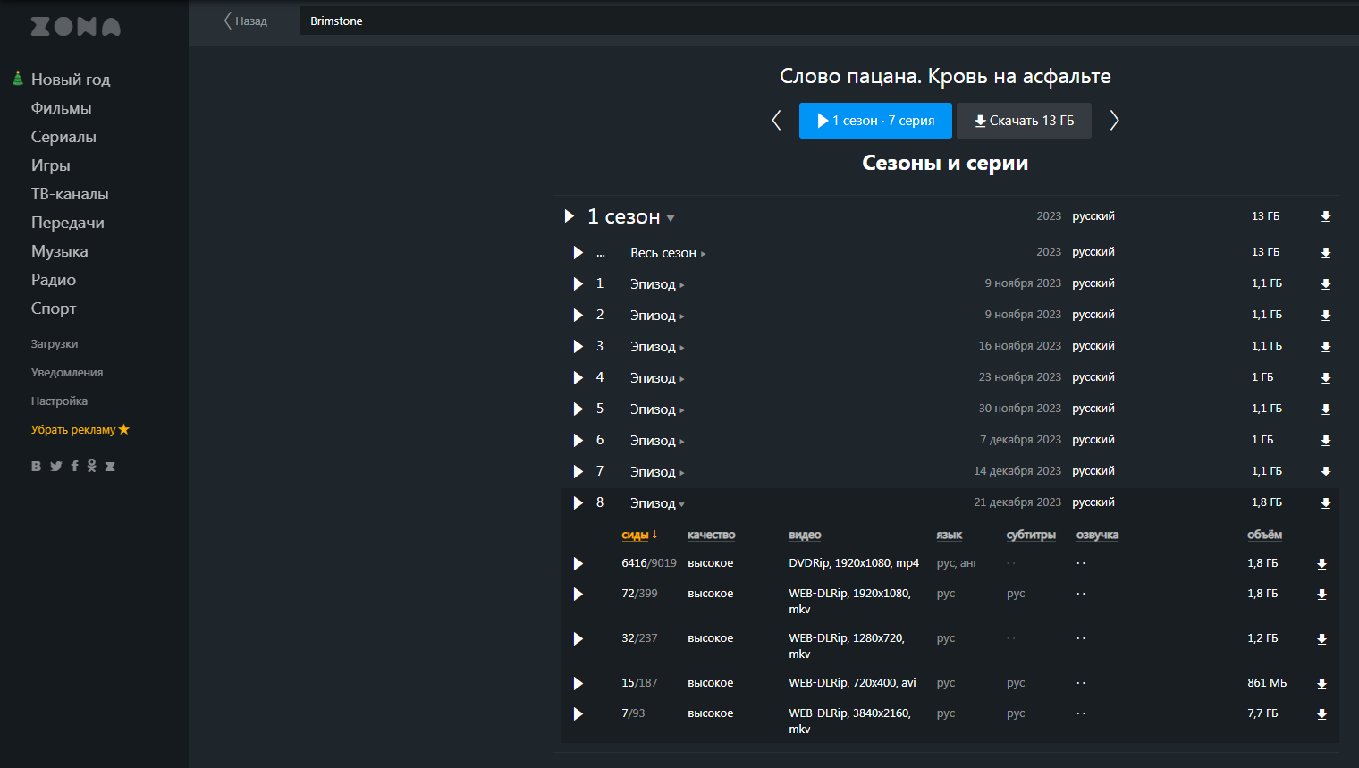Click the Zona logo
The image size is (1359, 768).
(x=75, y=27)
